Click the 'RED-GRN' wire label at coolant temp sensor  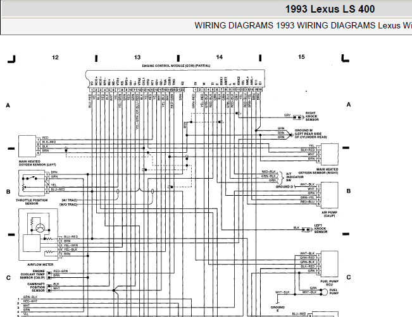60,271
